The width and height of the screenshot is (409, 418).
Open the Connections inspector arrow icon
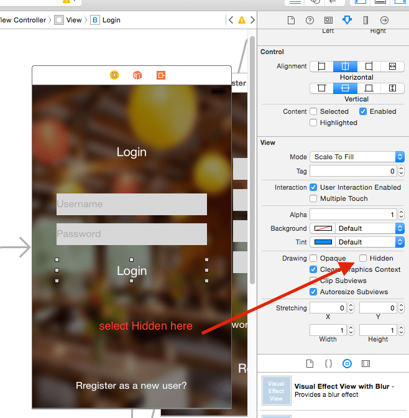[384, 21]
